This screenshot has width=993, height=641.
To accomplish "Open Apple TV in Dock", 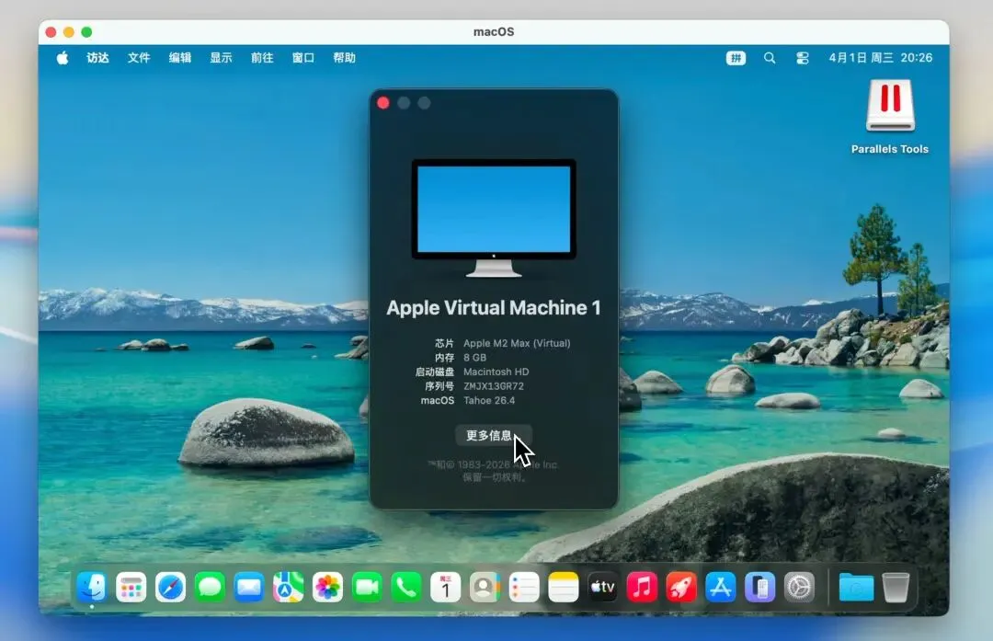I will [x=602, y=587].
